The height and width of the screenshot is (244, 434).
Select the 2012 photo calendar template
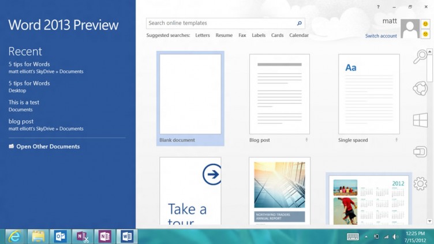tap(369, 200)
